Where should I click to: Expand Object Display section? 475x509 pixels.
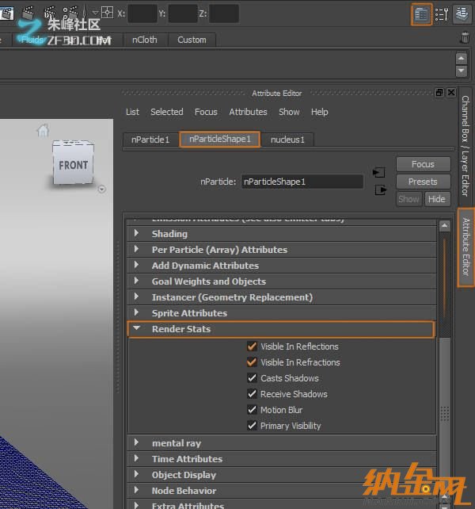281,475
